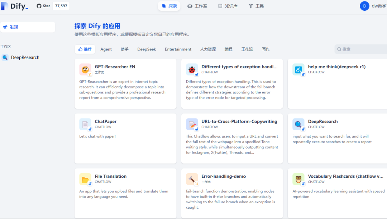Filter apps by Agent category

click(106, 49)
